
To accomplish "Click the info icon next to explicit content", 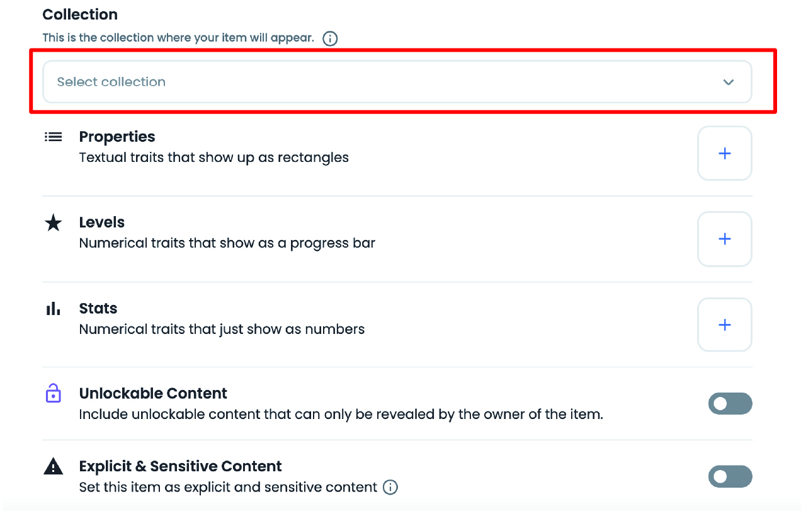I will (390, 487).
